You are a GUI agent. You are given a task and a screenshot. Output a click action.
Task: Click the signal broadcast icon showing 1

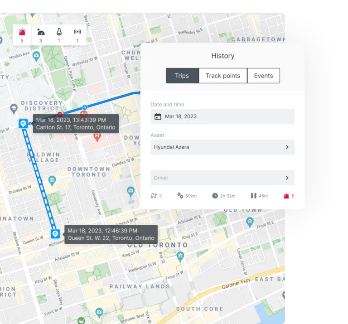(x=77, y=32)
